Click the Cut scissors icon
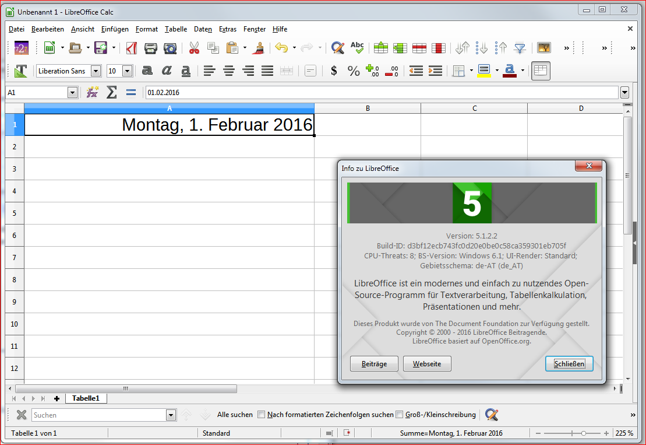 click(194, 48)
